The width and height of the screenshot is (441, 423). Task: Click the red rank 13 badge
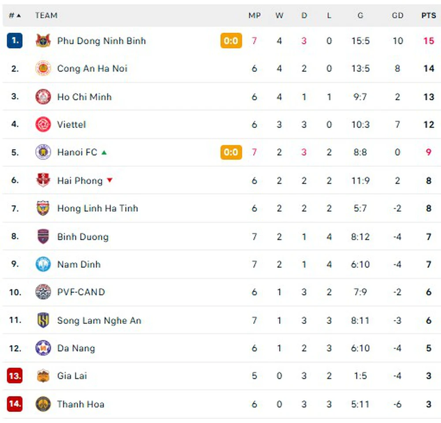pyautogui.click(x=15, y=376)
